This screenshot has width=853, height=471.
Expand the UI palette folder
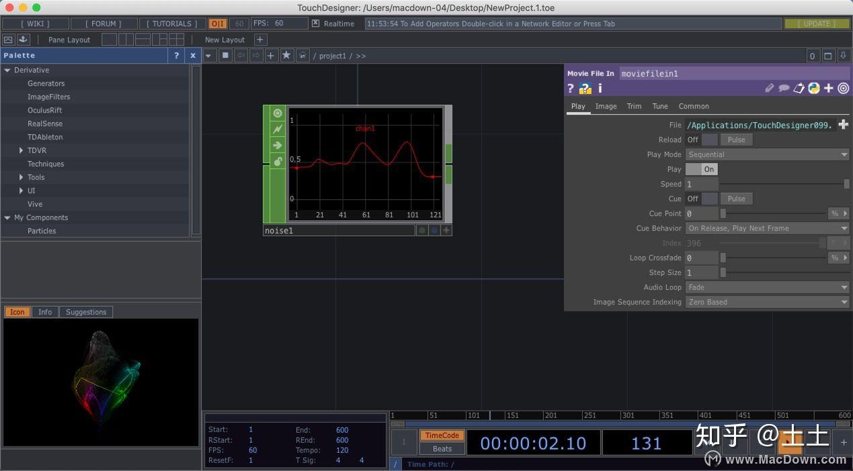click(22, 191)
